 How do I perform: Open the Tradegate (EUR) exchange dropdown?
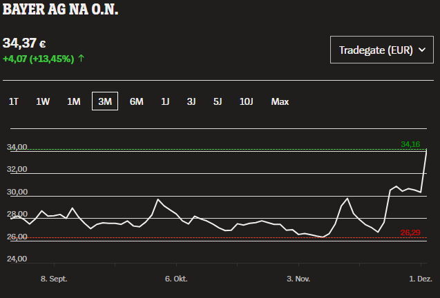pyautogui.click(x=381, y=50)
